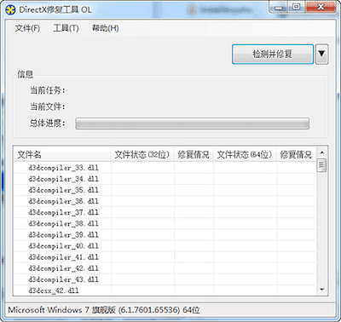341x322 pixels.
Task: Select row d3dcompiler_35.dll
Action: tap(165, 190)
